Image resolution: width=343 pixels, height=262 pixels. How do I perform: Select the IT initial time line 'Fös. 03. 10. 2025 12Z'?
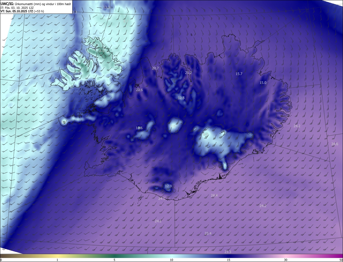(x=20, y=8)
